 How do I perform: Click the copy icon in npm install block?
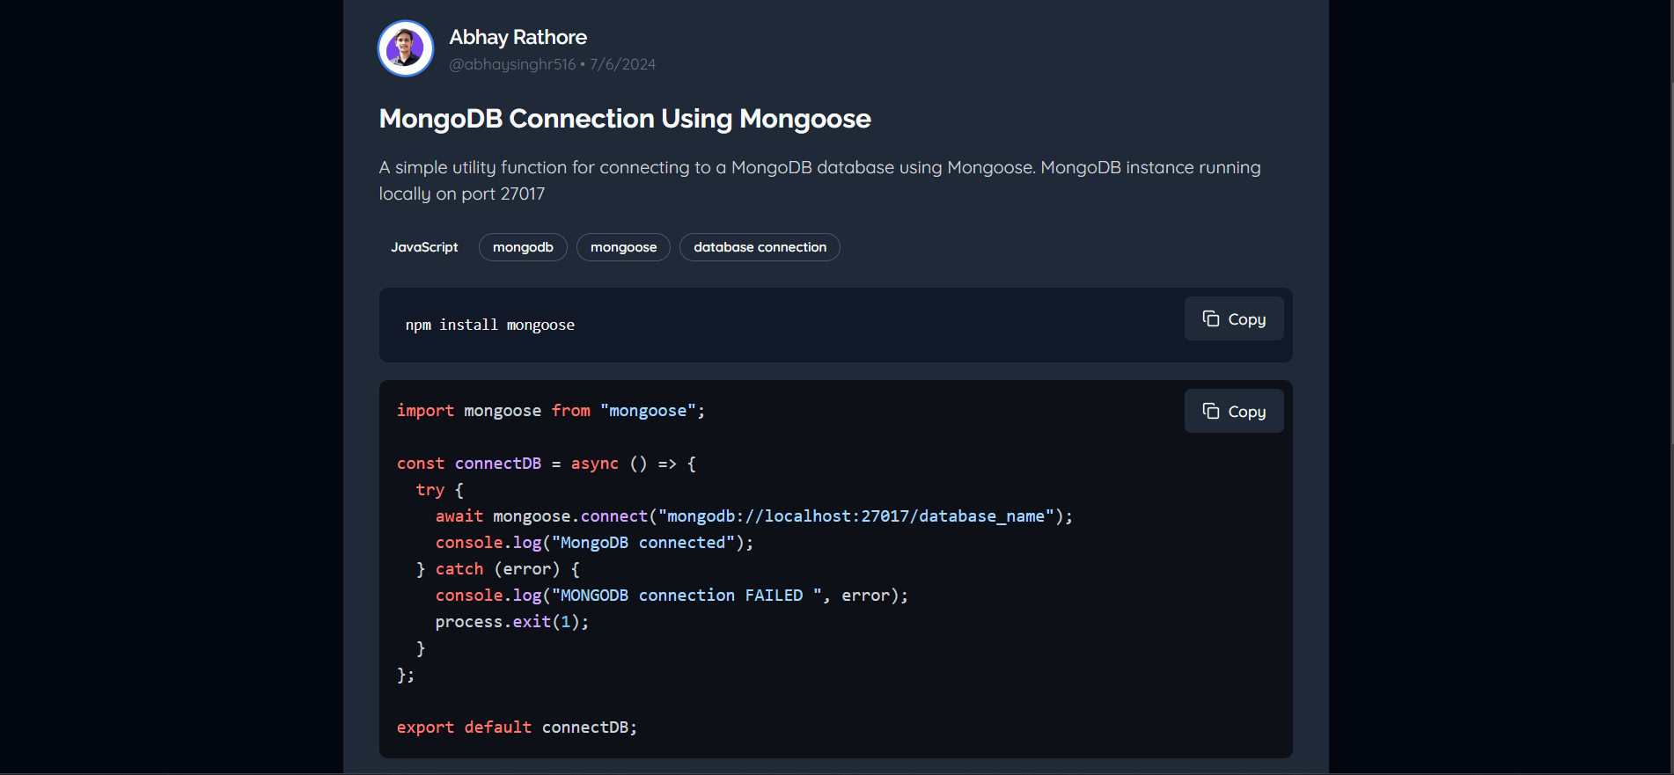[x=1211, y=318]
